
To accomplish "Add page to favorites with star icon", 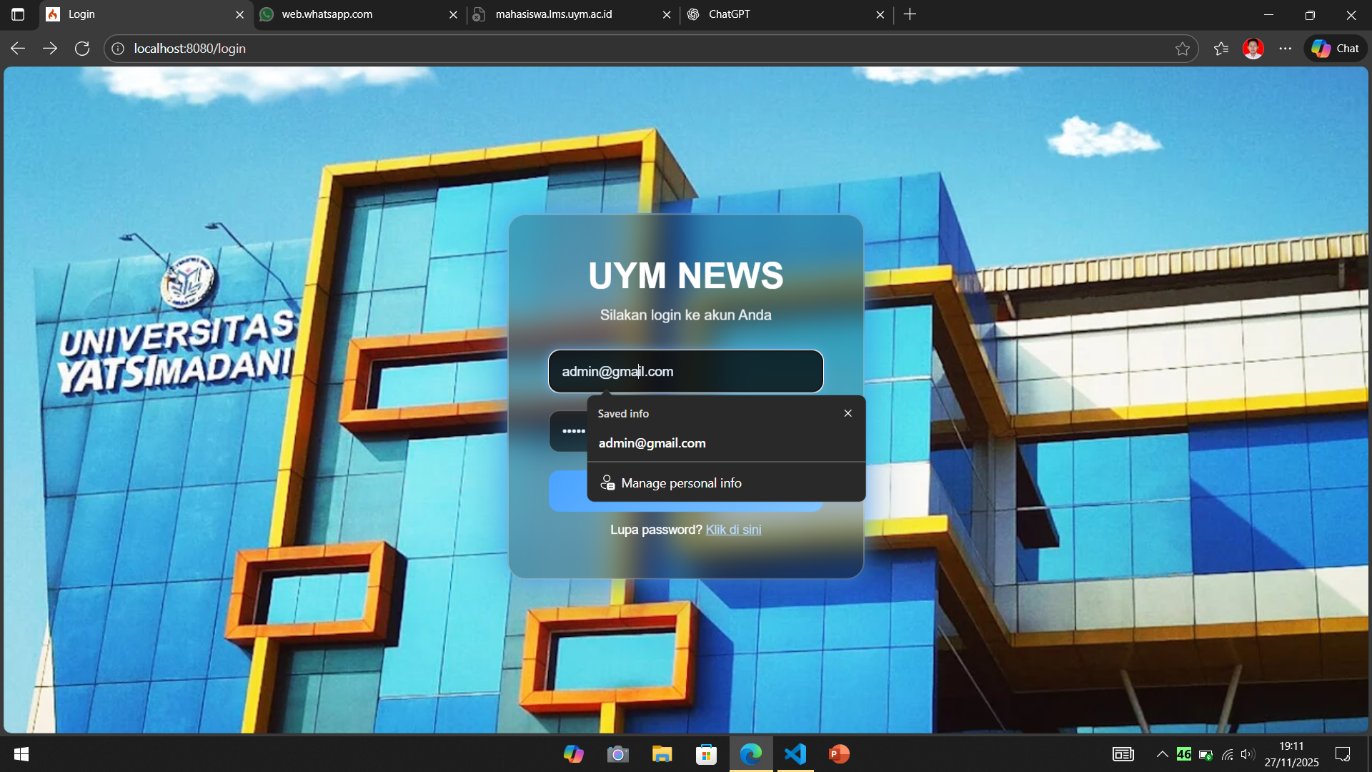I will coord(1182,49).
